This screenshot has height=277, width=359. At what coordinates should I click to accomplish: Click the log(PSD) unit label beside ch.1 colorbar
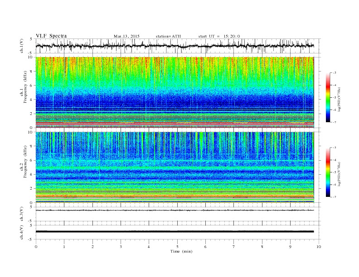coord(340,100)
